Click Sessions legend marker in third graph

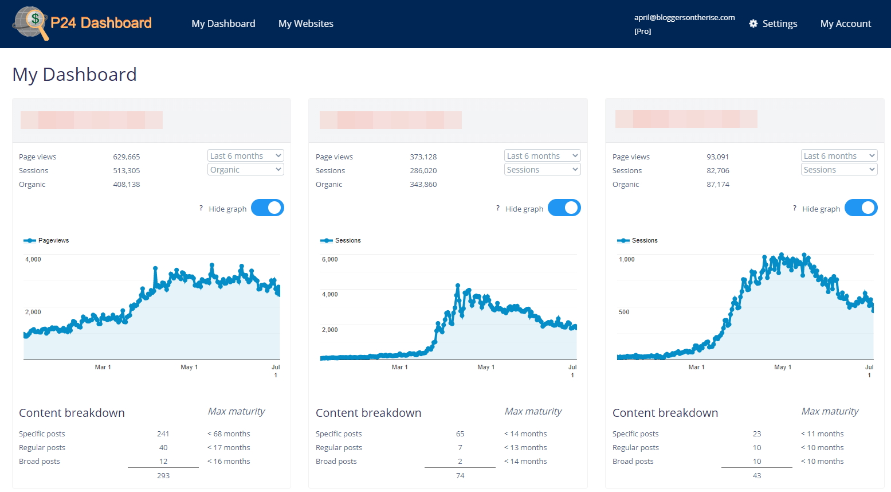pos(623,240)
